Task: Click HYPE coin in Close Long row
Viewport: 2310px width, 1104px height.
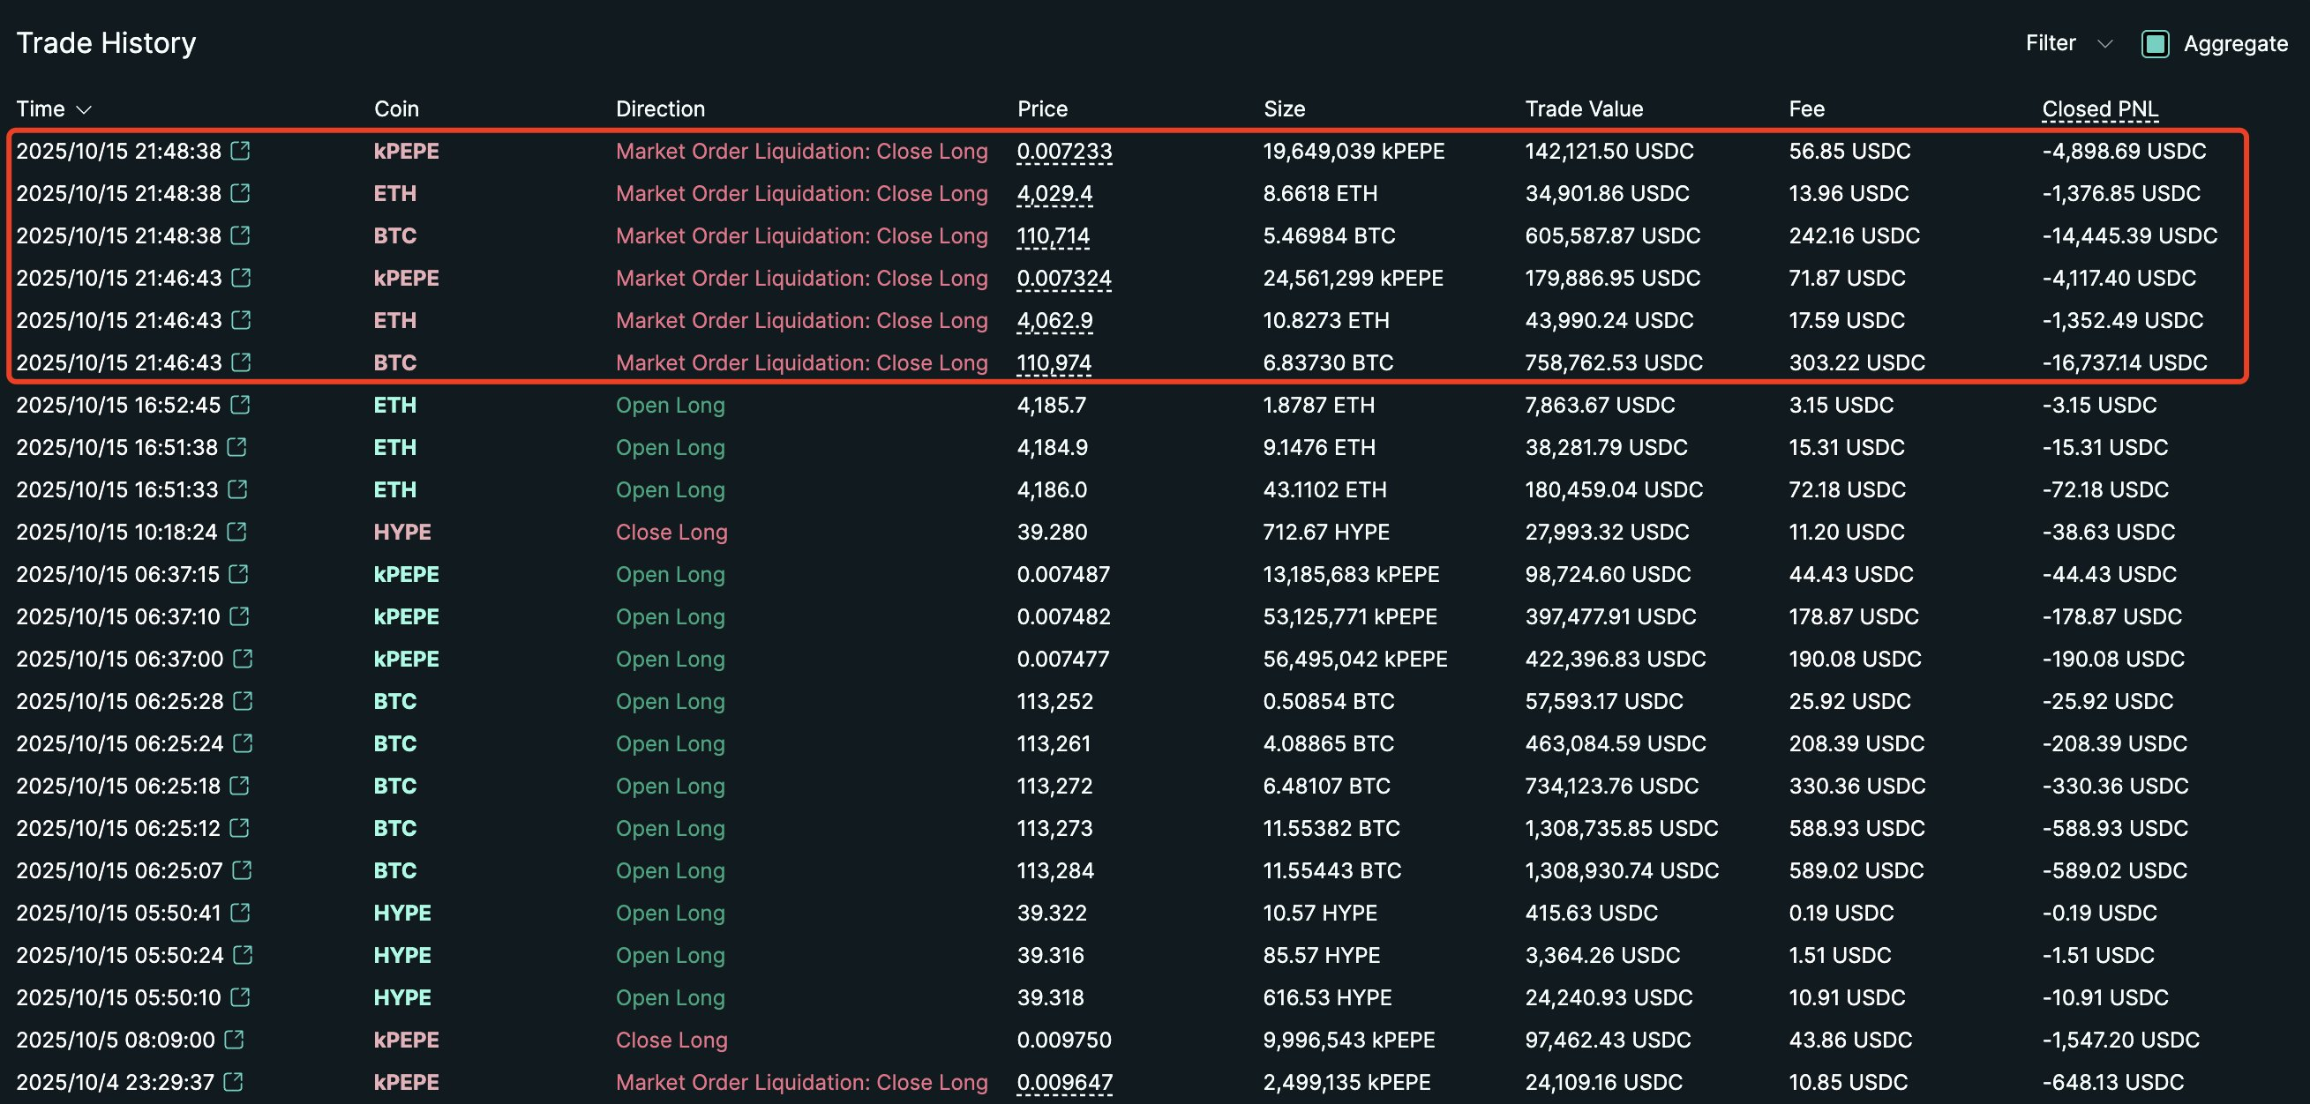Action: [401, 532]
